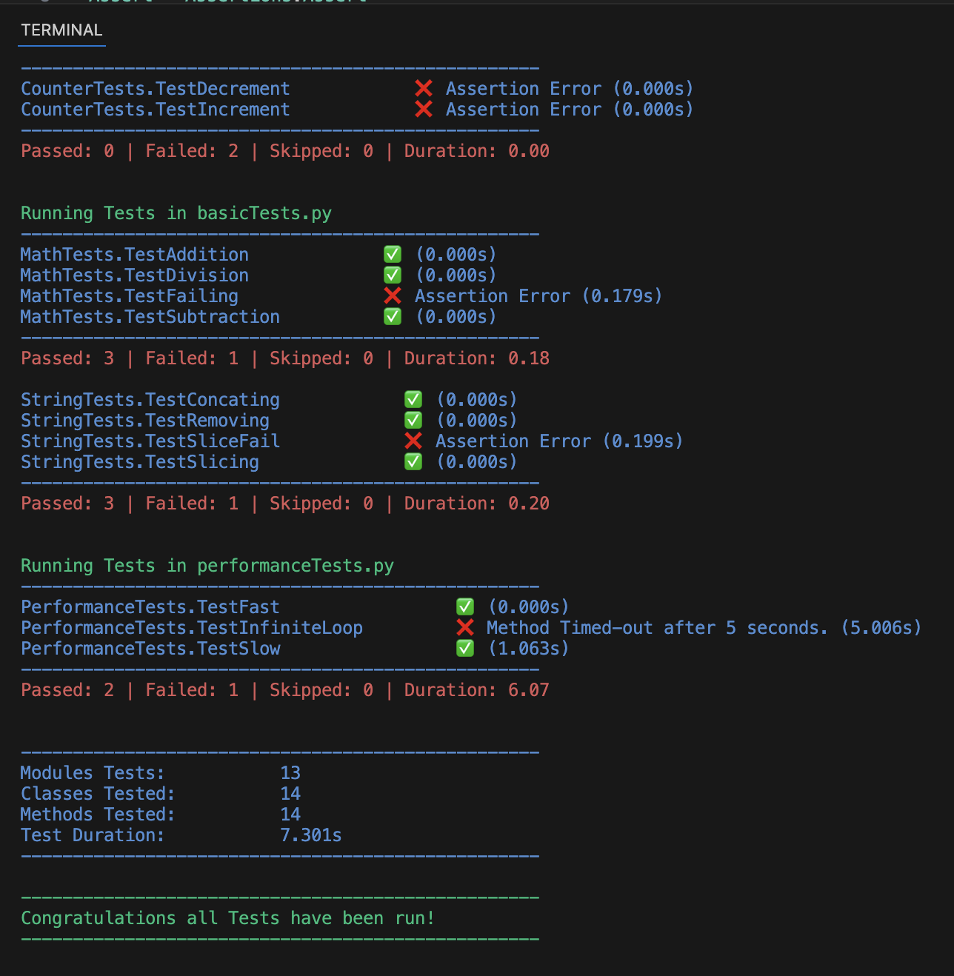Screen dimensions: 954x976
Task: Click the red X beside StringTests.TestSliceFail
Action: click(413, 441)
